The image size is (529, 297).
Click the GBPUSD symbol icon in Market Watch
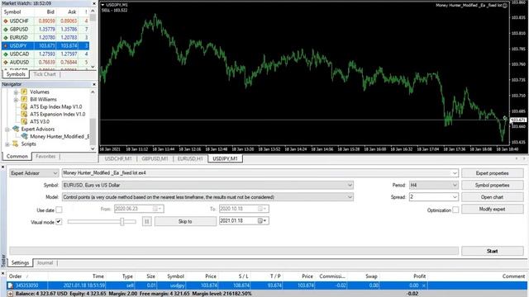tap(6, 30)
